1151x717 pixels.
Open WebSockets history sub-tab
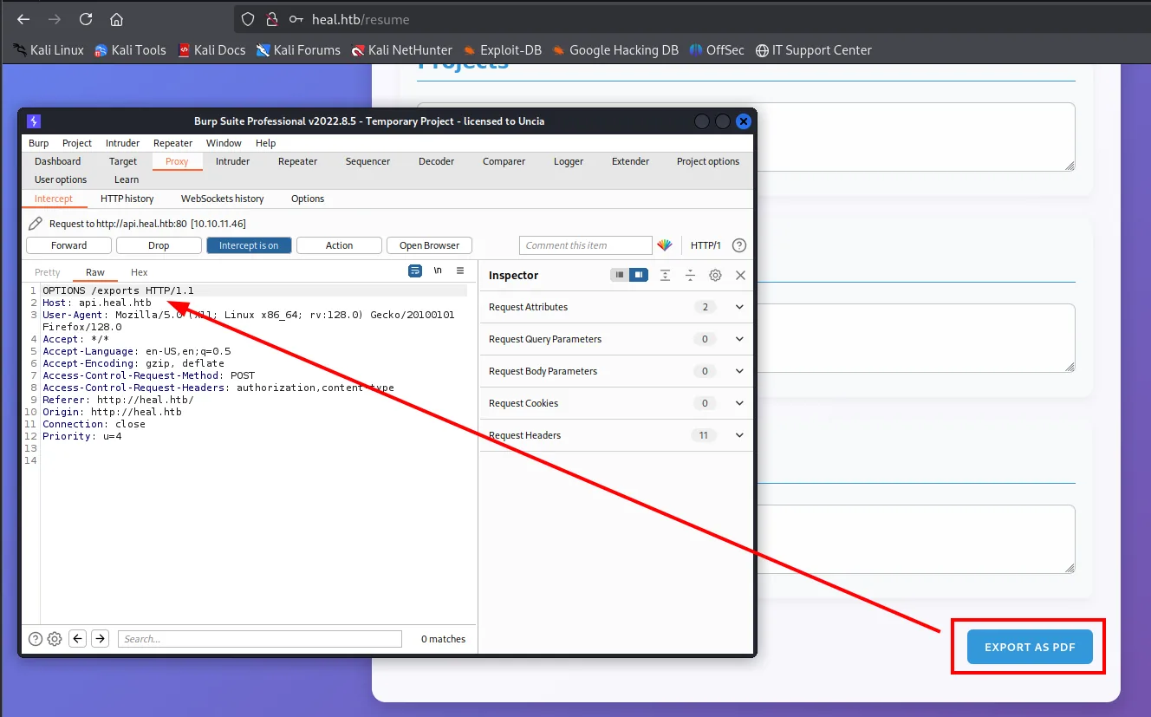tap(222, 199)
